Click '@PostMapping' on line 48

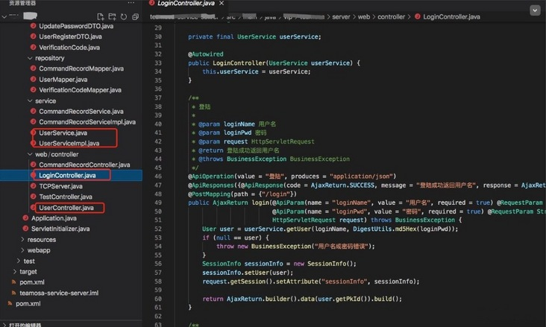tap(210, 194)
